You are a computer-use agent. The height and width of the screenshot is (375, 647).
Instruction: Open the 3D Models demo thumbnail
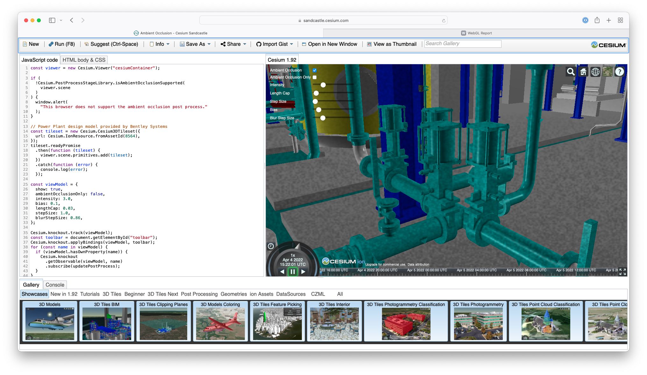coord(50,321)
